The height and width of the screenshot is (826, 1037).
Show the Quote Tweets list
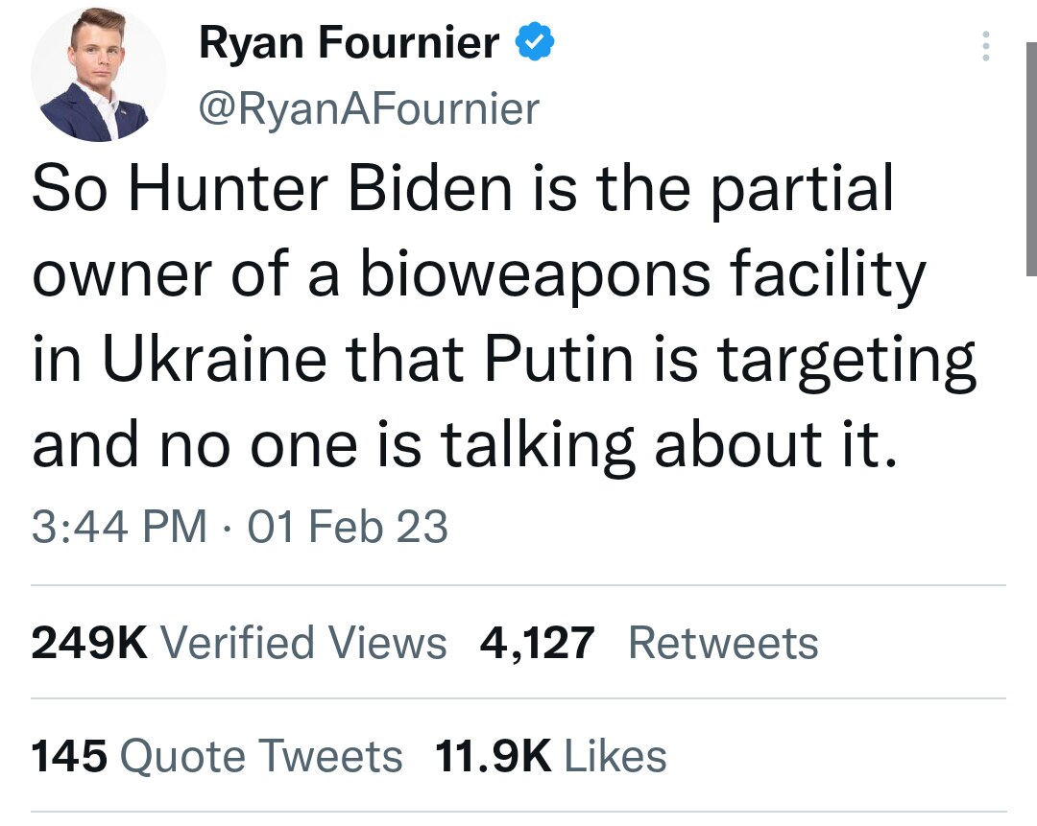260,757
